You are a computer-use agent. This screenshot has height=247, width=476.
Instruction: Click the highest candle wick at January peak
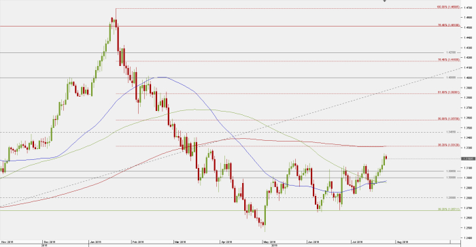[116, 14]
